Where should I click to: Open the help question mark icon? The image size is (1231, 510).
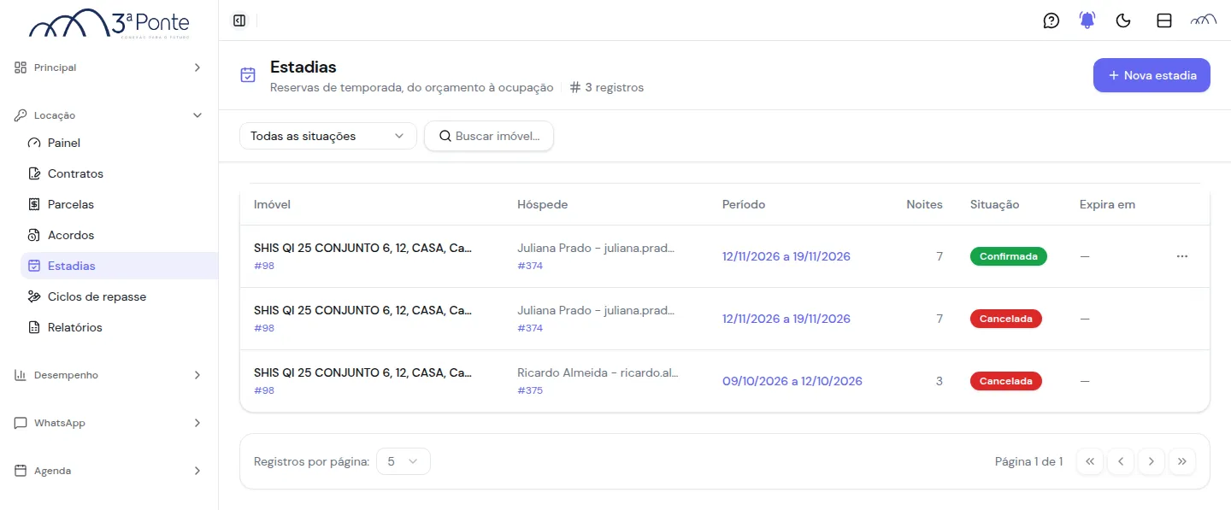click(1051, 21)
